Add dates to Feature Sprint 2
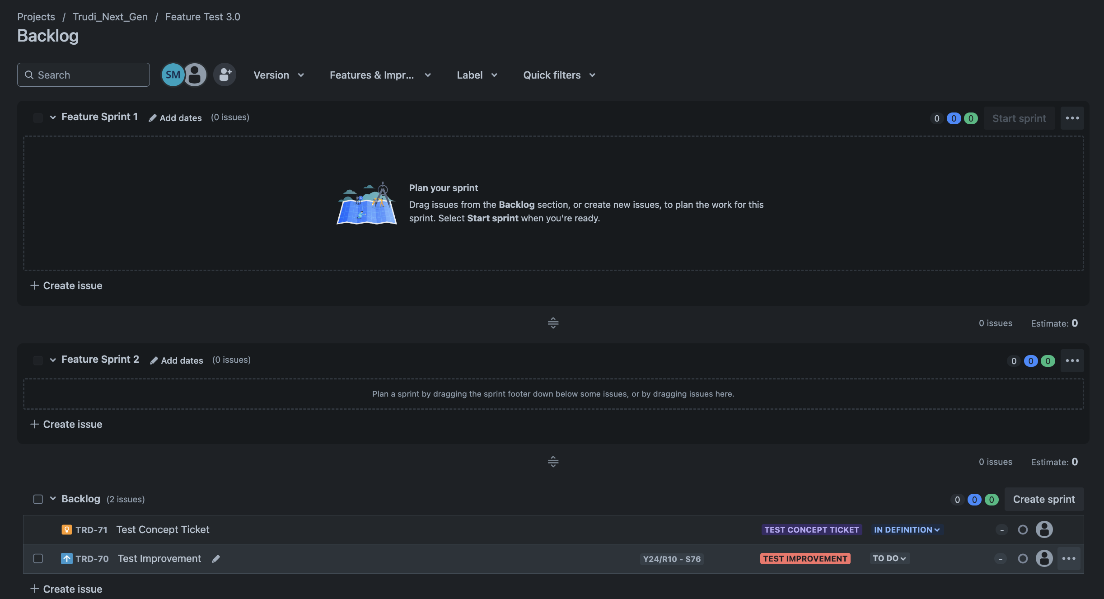The width and height of the screenshot is (1104, 599). [177, 360]
